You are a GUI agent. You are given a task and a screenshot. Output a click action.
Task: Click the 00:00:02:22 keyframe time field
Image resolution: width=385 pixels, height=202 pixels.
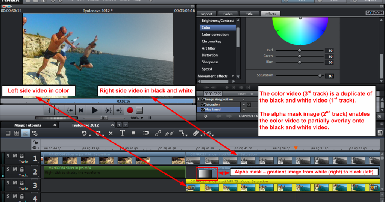coord(213,94)
